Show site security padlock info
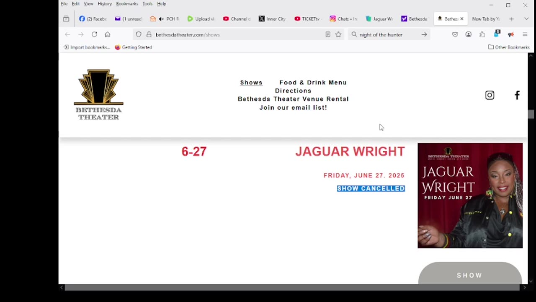 point(149,34)
